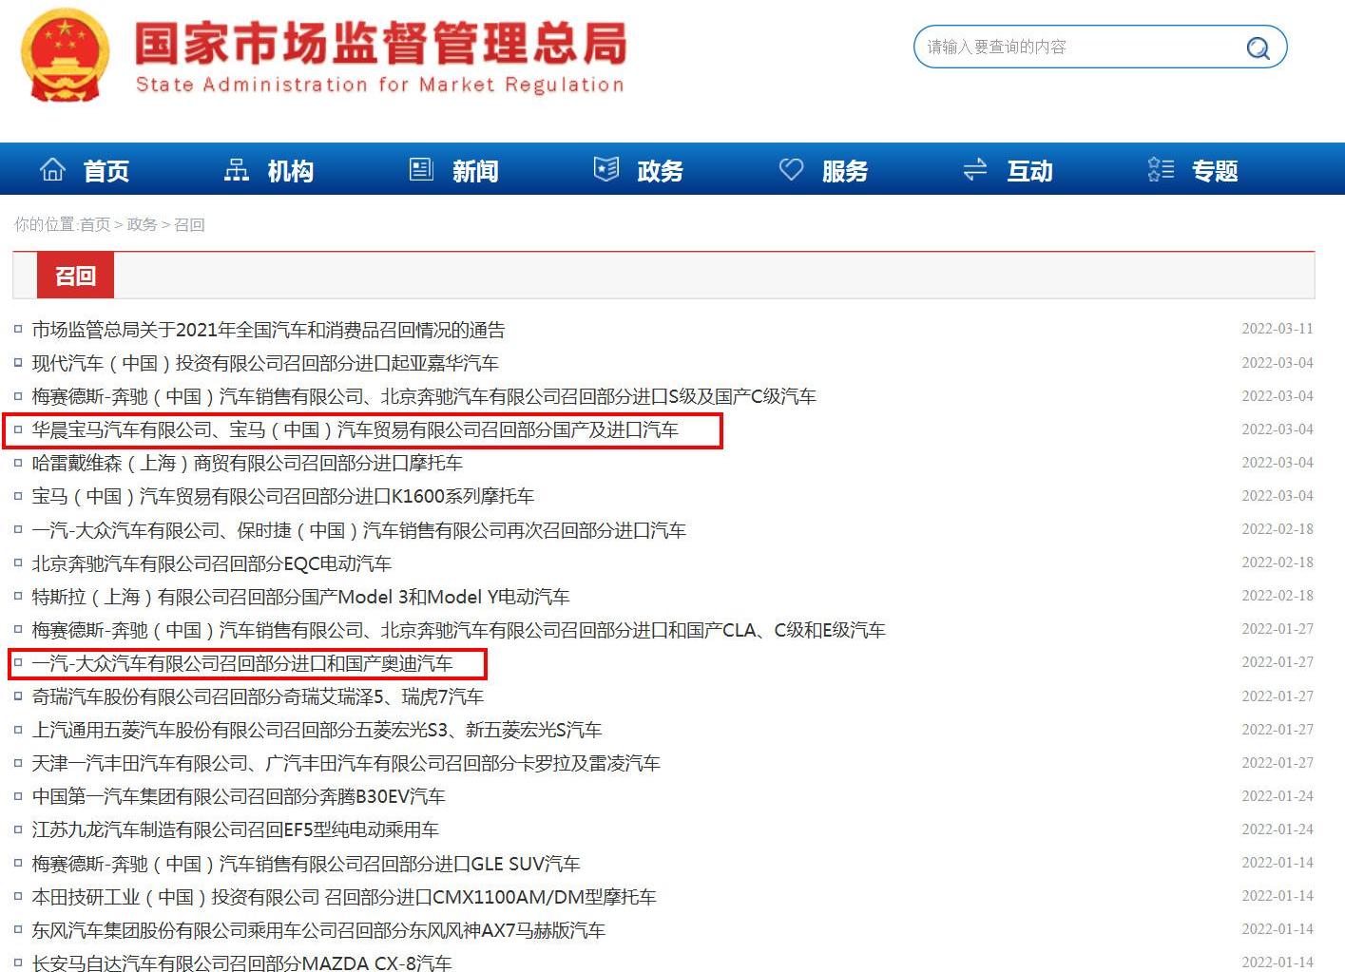1345x972 pixels.
Task: Click the heart icon beside 服务
Action: pos(791,169)
